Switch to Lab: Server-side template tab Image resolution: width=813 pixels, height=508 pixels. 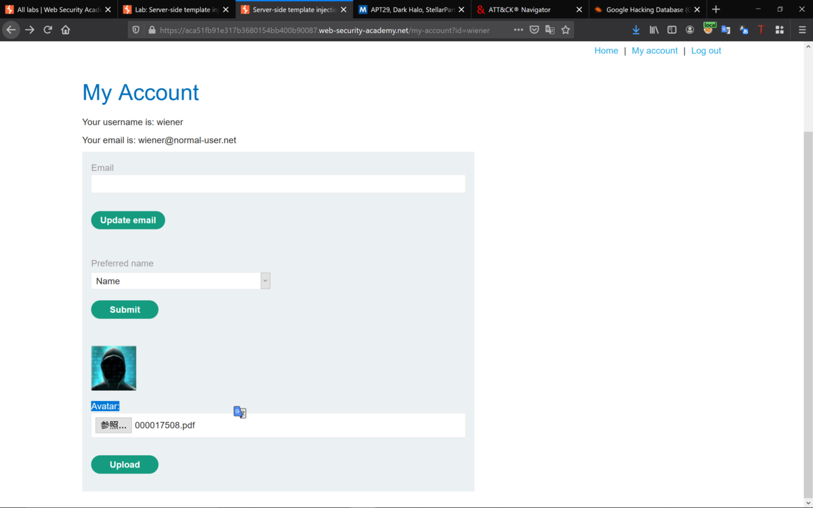click(x=175, y=9)
